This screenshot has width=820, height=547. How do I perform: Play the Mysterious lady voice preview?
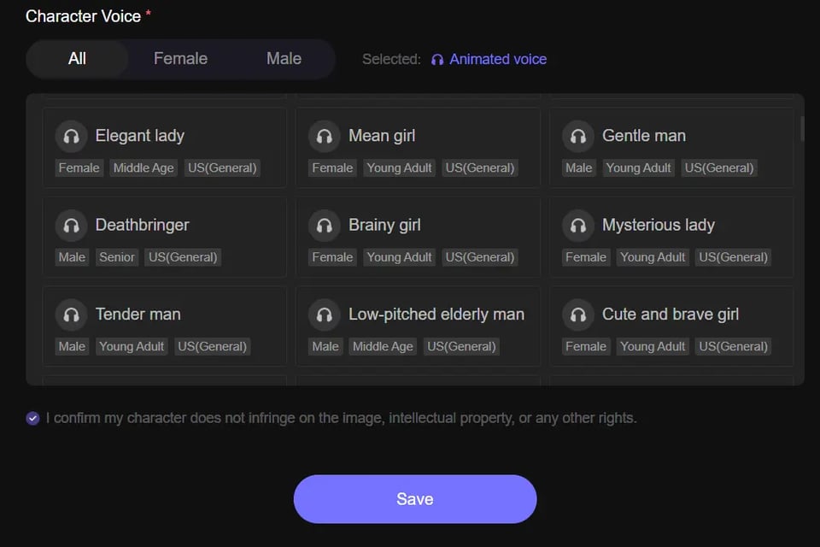(578, 225)
